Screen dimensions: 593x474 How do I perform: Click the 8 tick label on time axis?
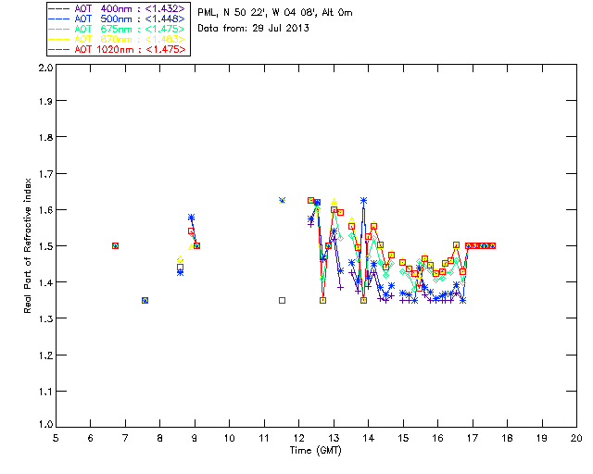[160, 438]
